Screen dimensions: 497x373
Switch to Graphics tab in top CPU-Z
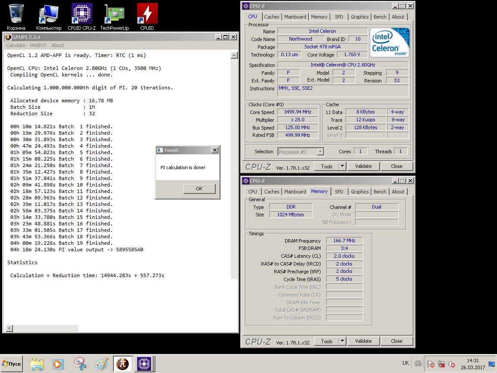click(359, 17)
